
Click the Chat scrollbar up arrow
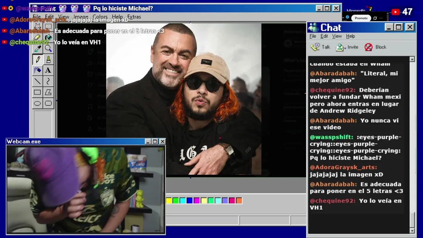click(412, 59)
